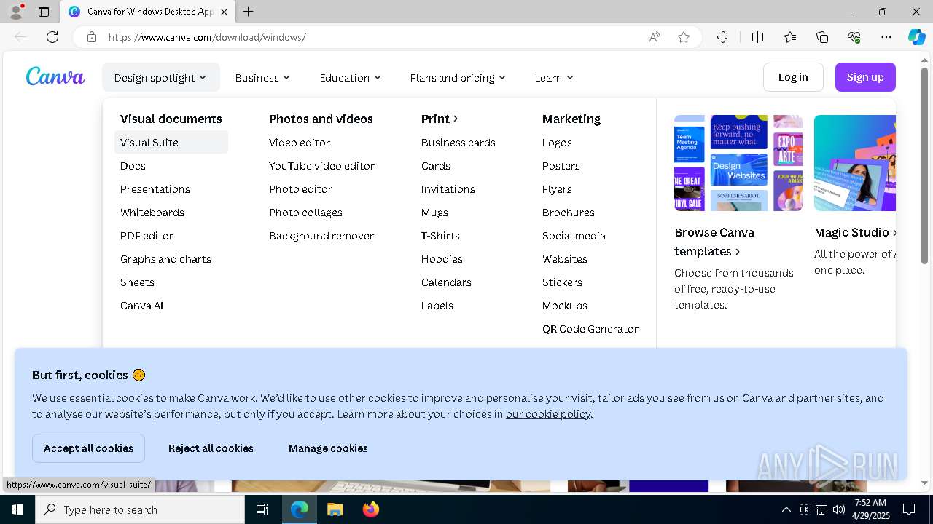Click the Sign up button
This screenshot has width=933, height=524.
coord(865,77)
